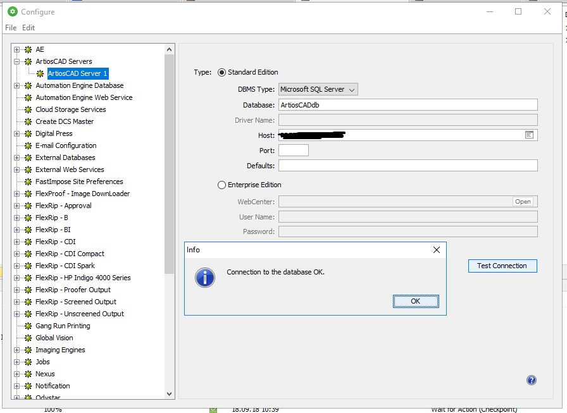Viewport: 567px width, 413px height.
Task: Click the ArtiosCAD Servers gear icon
Action: (28, 61)
